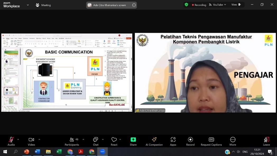Click Present in Teams in PowerPoint

click(x=119, y=38)
